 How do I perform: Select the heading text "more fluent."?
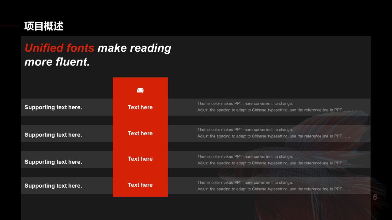[x=57, y=62]
